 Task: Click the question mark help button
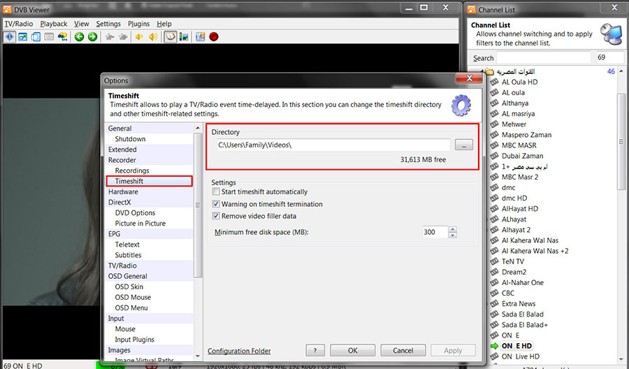click(315, 351)
